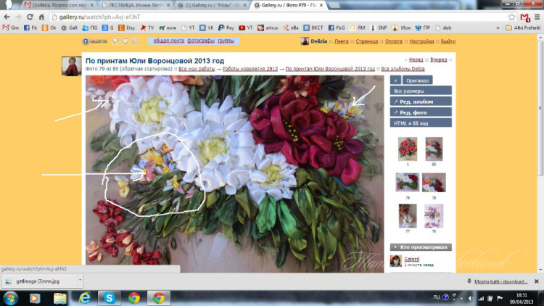
Task: Open thumbnail number 1 red roses
Action: point(408,149)
